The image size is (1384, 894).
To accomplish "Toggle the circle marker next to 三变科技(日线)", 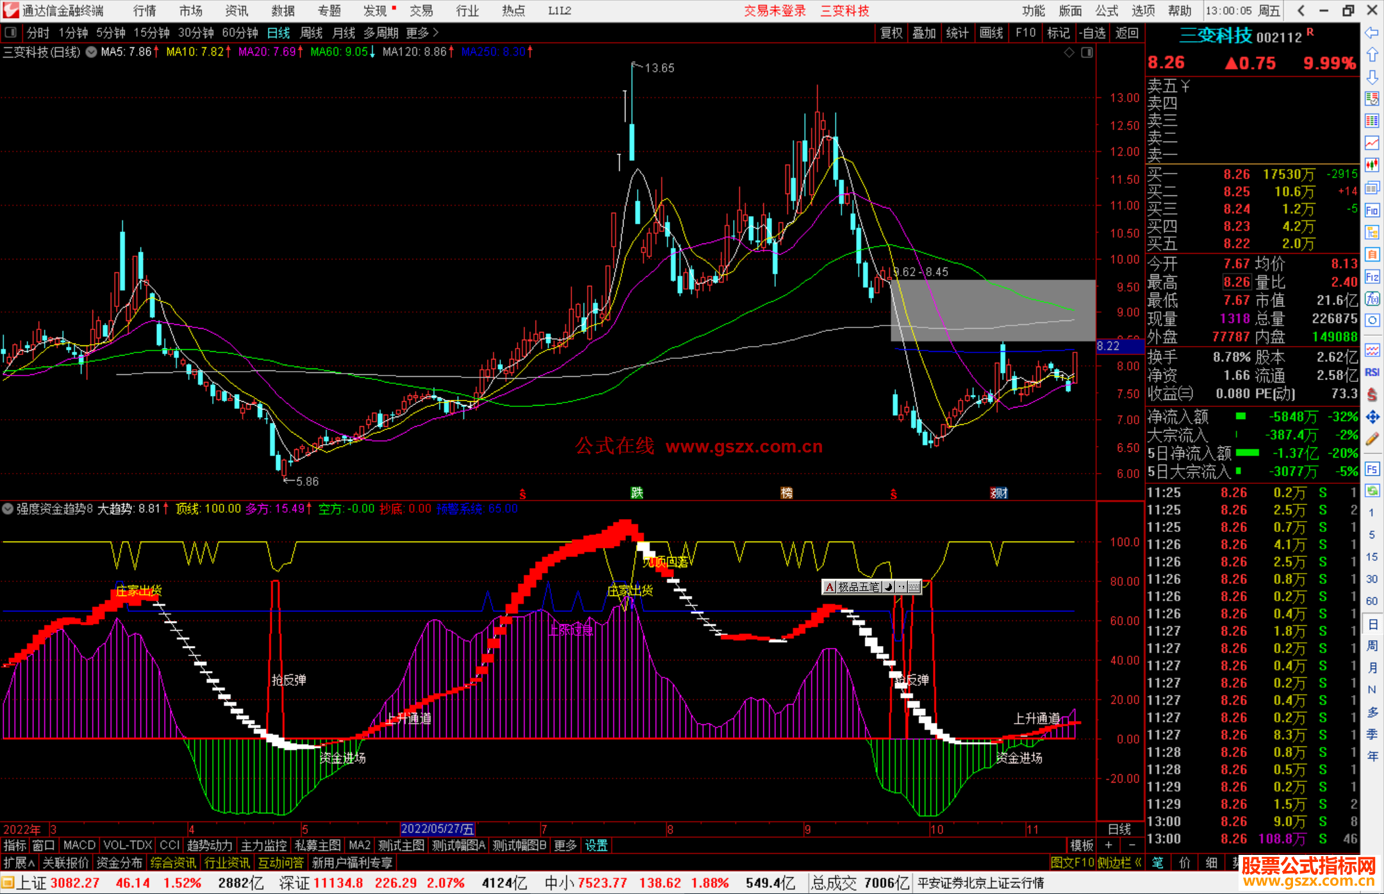I will click(92, 52).
